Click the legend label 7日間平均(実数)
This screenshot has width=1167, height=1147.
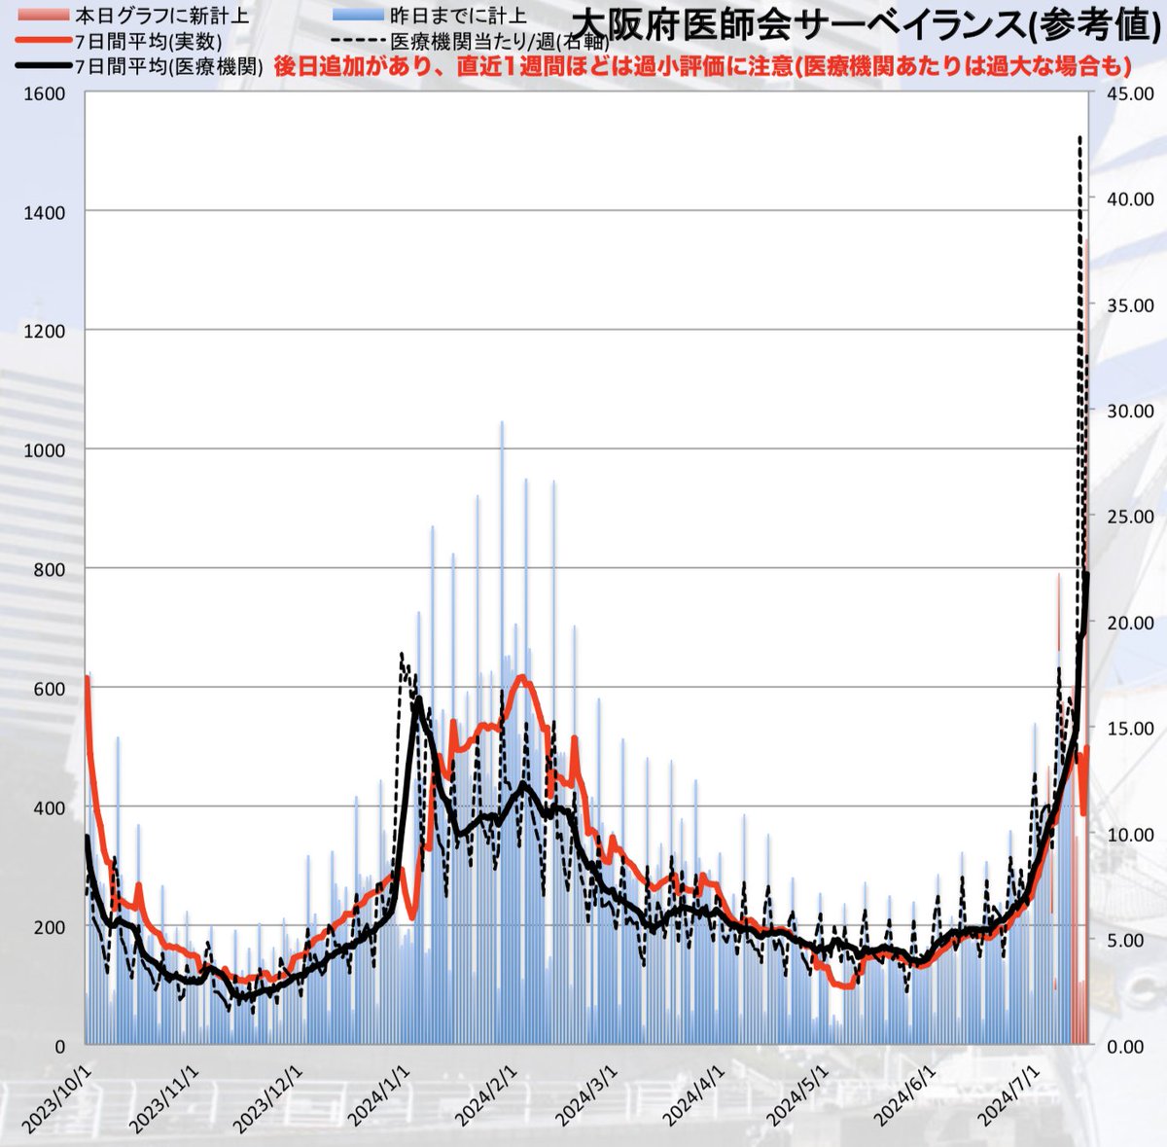pyautogui.click(x=149, y=42)
